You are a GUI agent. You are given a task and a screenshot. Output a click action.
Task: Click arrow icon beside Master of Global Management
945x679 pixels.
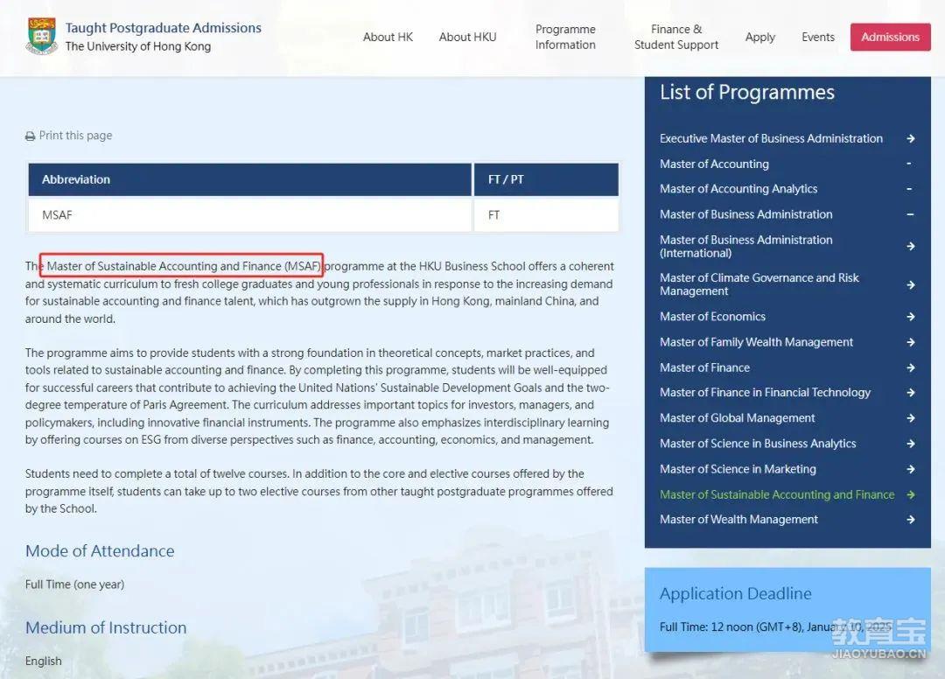(x=911, y=418)
